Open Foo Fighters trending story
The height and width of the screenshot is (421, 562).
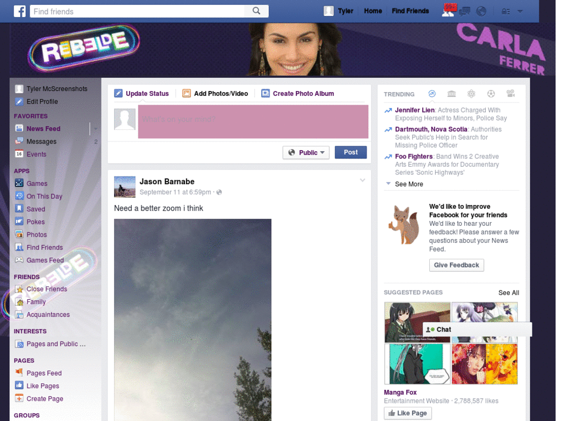[x=414, y=156]
